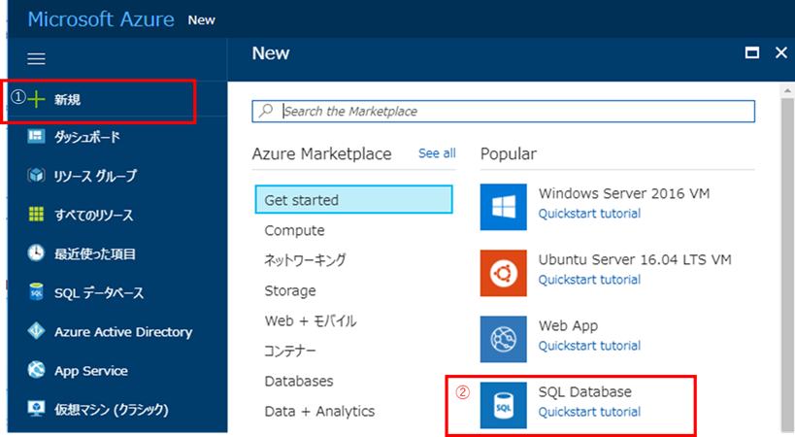795x437 pixels.
Task: Click the See all link
Action: 437,153
